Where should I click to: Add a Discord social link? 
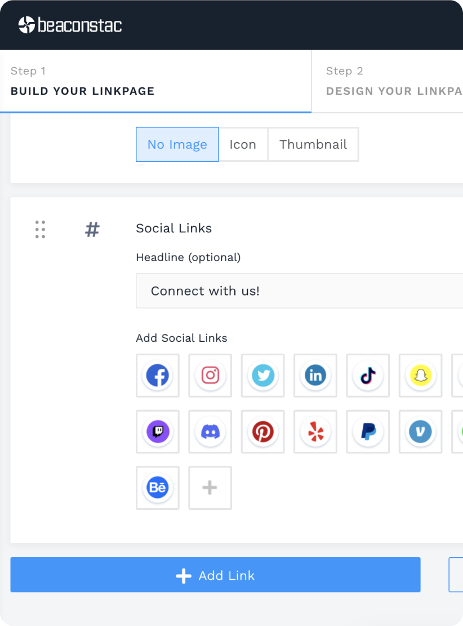point(210,431)
